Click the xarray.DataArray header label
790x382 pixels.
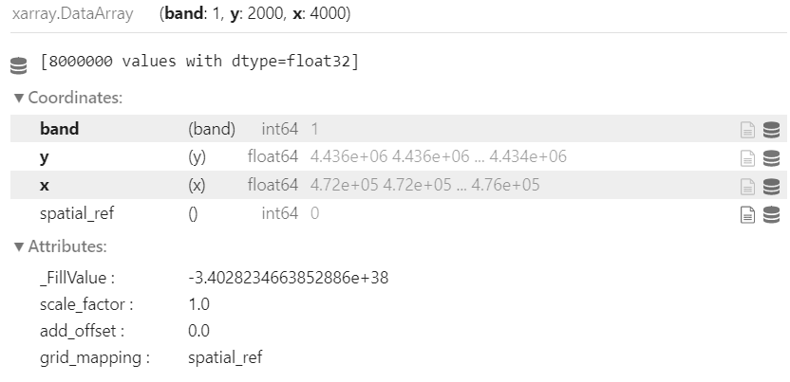pyautogui.click(x=72, y=13)
